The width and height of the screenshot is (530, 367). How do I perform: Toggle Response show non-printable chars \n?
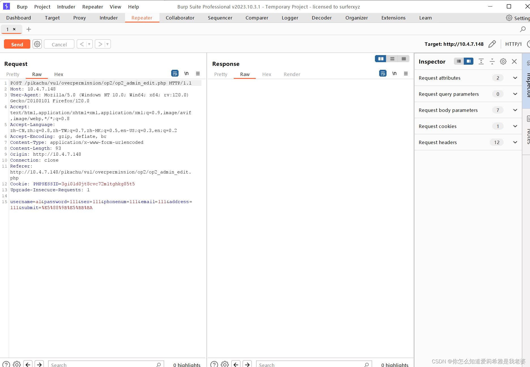(x=394, y=73)
